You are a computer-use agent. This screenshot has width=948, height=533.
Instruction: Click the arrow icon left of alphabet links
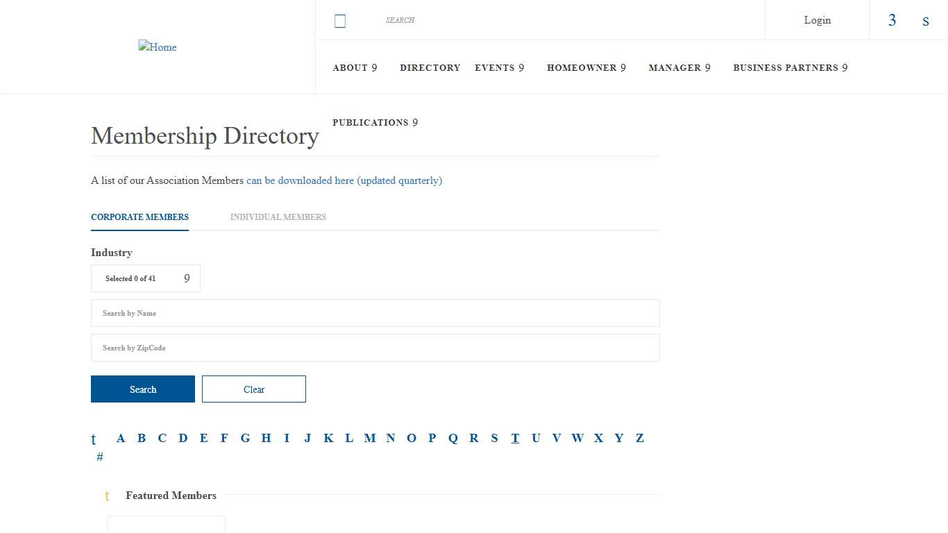pyautogui.click(x=93, y=439)
